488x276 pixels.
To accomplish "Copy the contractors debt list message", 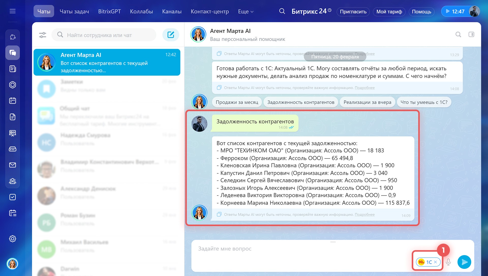I will [x=219, y=214].
